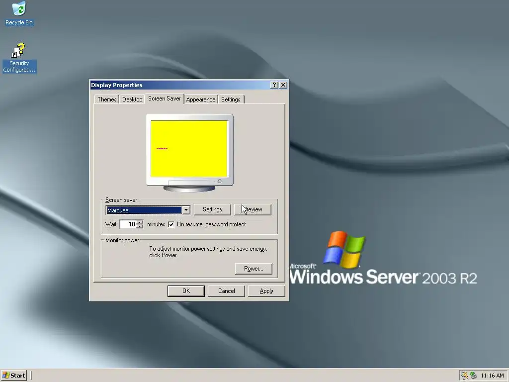509x382 pixels.
Task: Close the Display Properties dialog
Action: coord(283,85)
